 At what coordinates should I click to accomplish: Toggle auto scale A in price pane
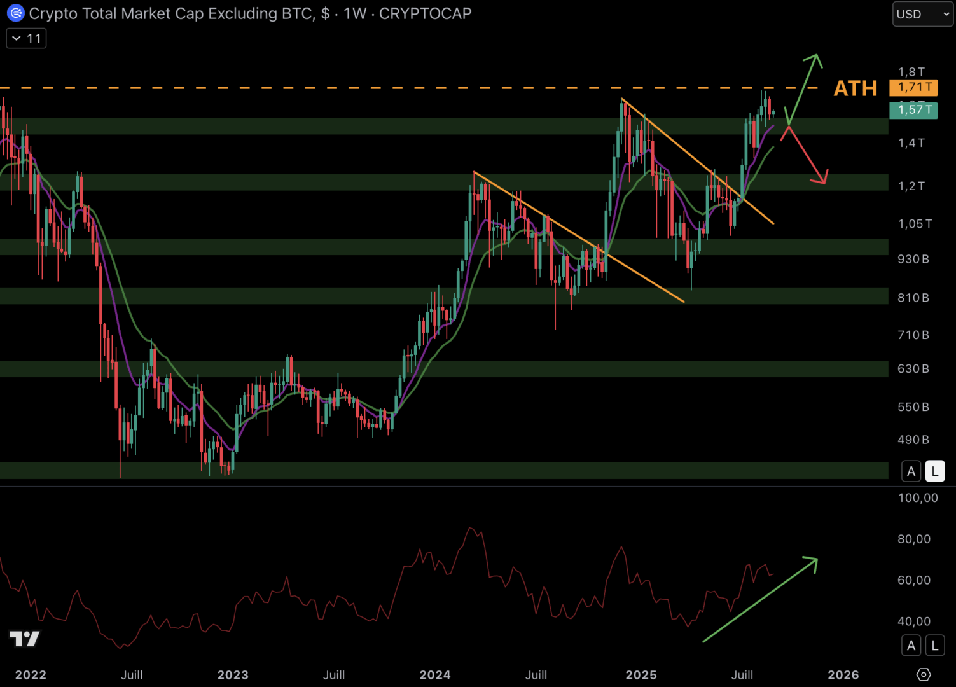(911, 471)
